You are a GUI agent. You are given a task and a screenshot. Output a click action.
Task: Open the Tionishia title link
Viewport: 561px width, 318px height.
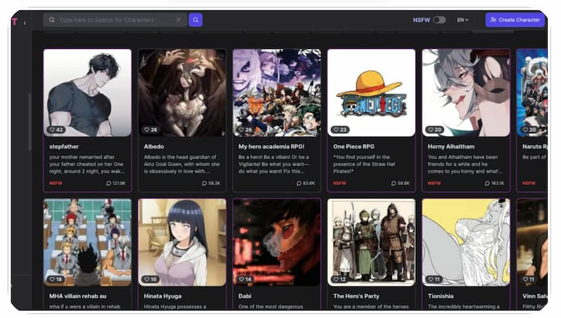440,296
